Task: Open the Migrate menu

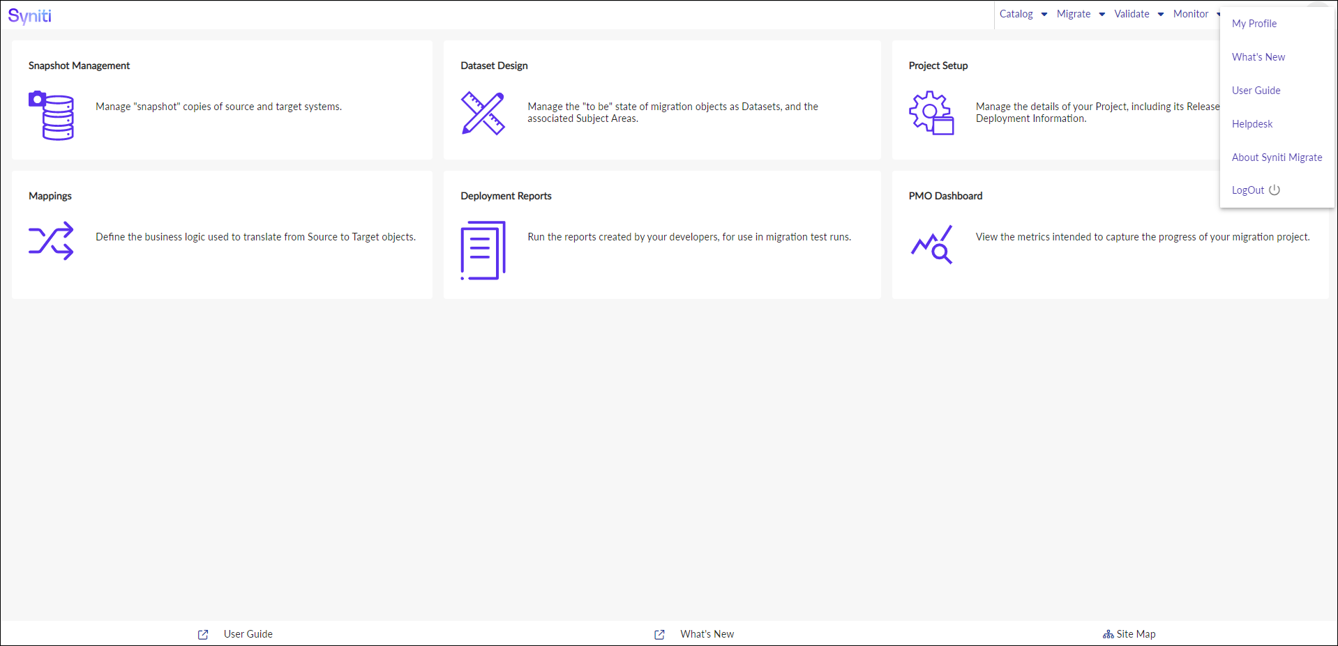Action: [x=1074, y=14]
